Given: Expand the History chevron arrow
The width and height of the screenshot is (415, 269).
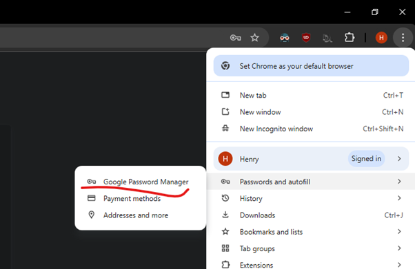Looking at the screenshot, I should (x=399, y=198).
